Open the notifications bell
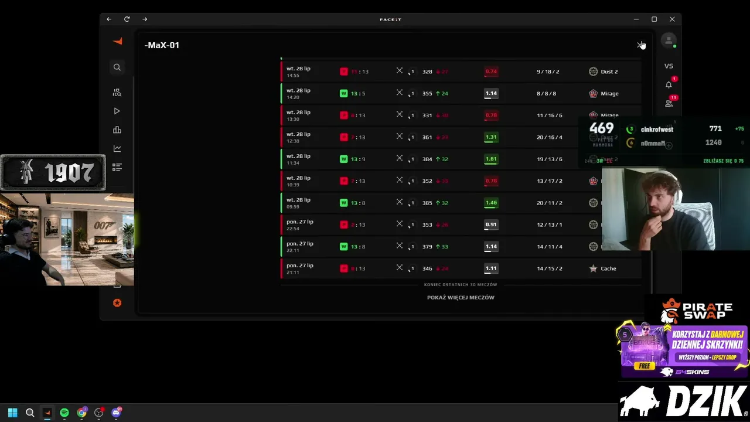 pyautogui.click(x=669, y=85)
